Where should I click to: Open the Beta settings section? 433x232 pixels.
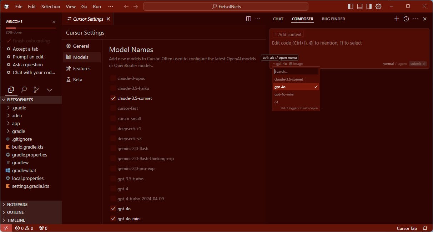(82, 79)
